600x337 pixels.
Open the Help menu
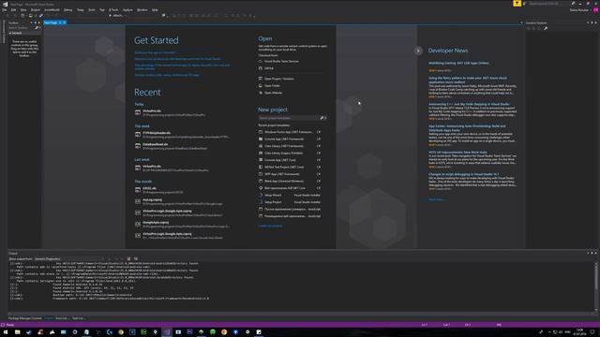coord(155,10)
